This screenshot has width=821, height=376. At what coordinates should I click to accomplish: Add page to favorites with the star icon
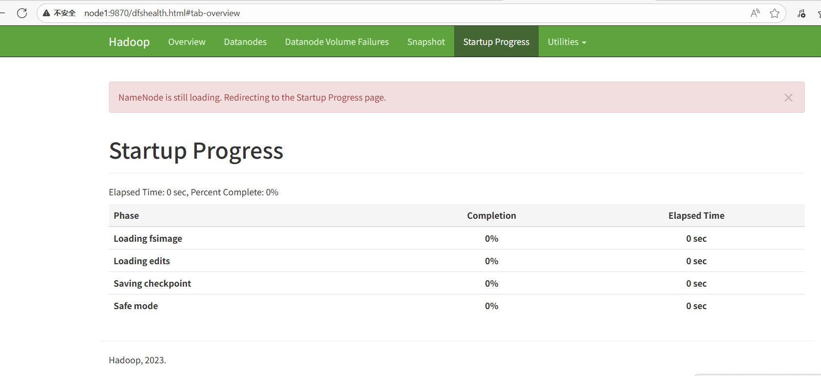coord(775,13)
